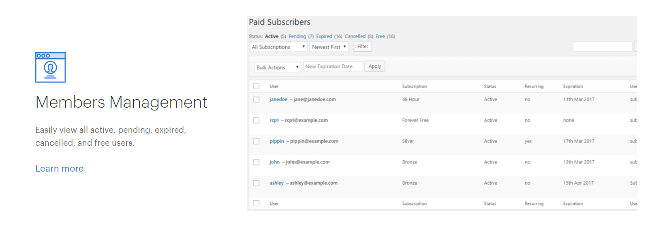This screenshot has height=238, width=669.
Task: Open rcp1 user link
Action: (x=274, y=121)
